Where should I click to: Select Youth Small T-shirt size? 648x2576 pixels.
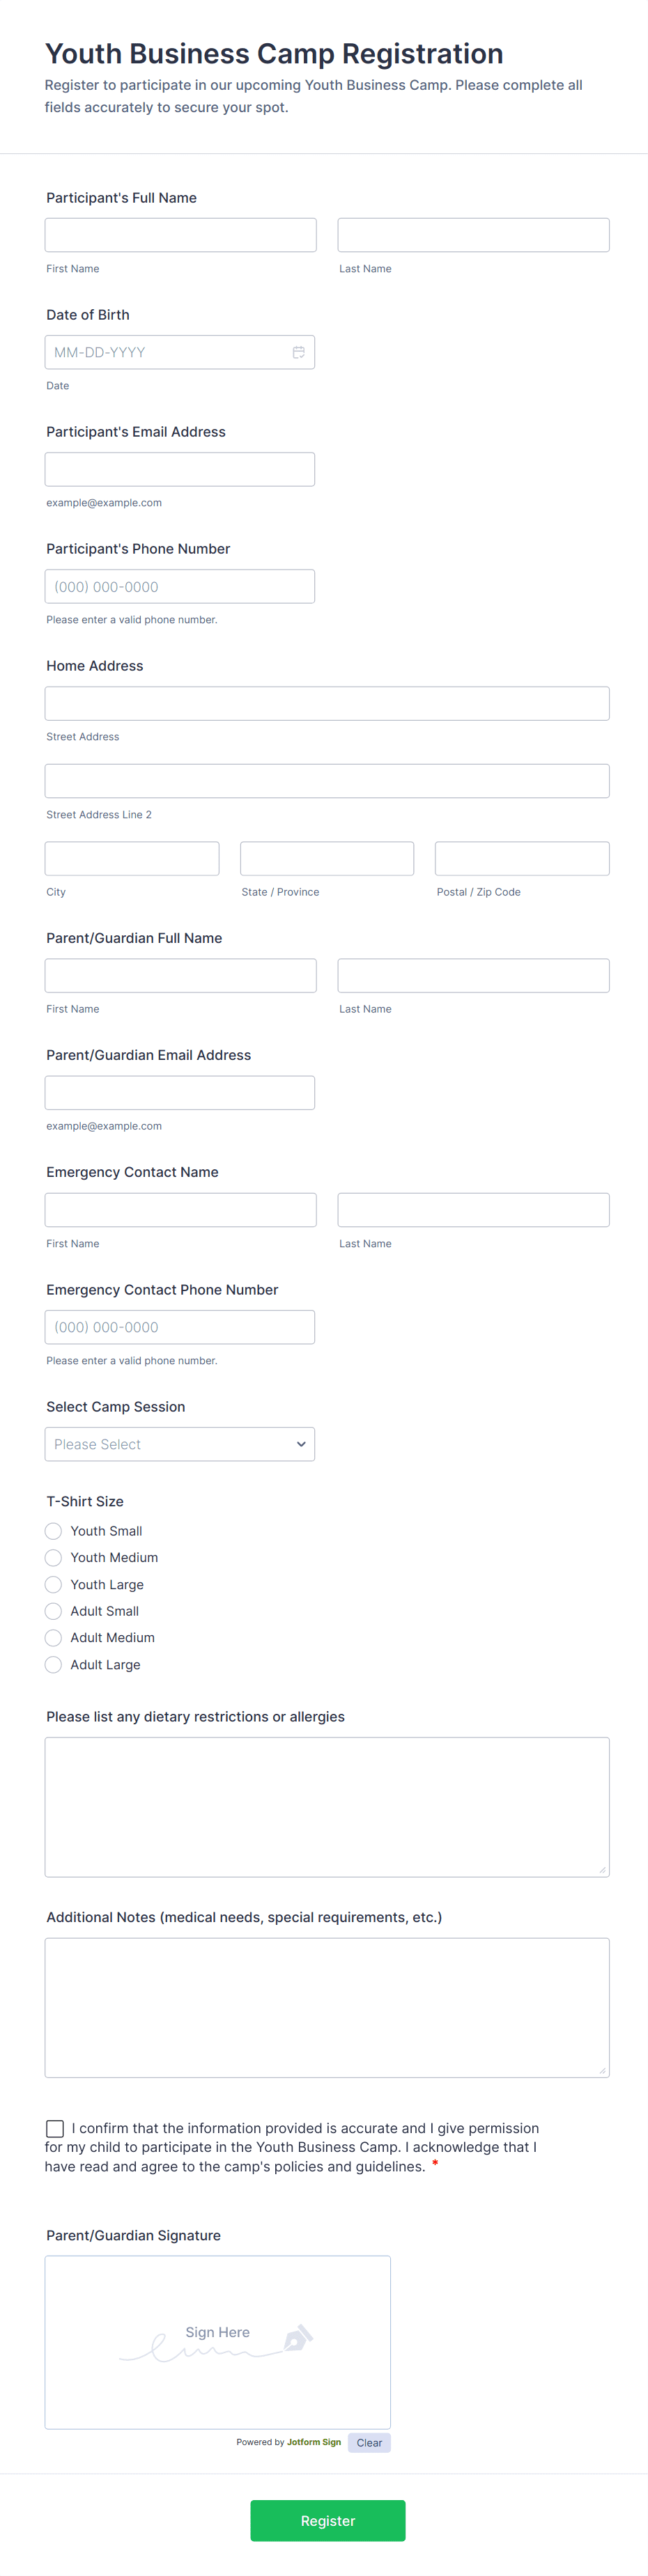[x=54, y=1531]
